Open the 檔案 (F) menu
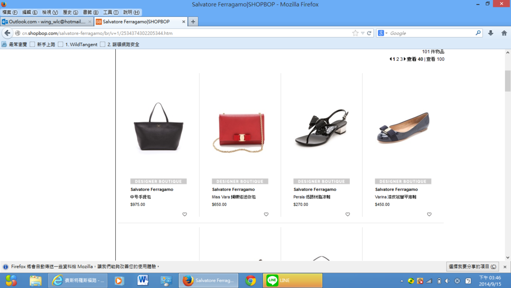 click(10, 12)
